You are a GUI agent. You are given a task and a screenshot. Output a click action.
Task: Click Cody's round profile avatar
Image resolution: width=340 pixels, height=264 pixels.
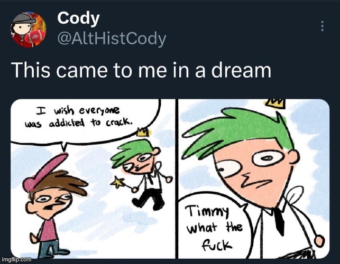pos(29,30)
